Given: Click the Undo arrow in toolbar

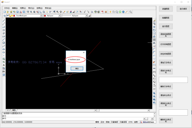Looking at the screenshot, I should point(85,12).
